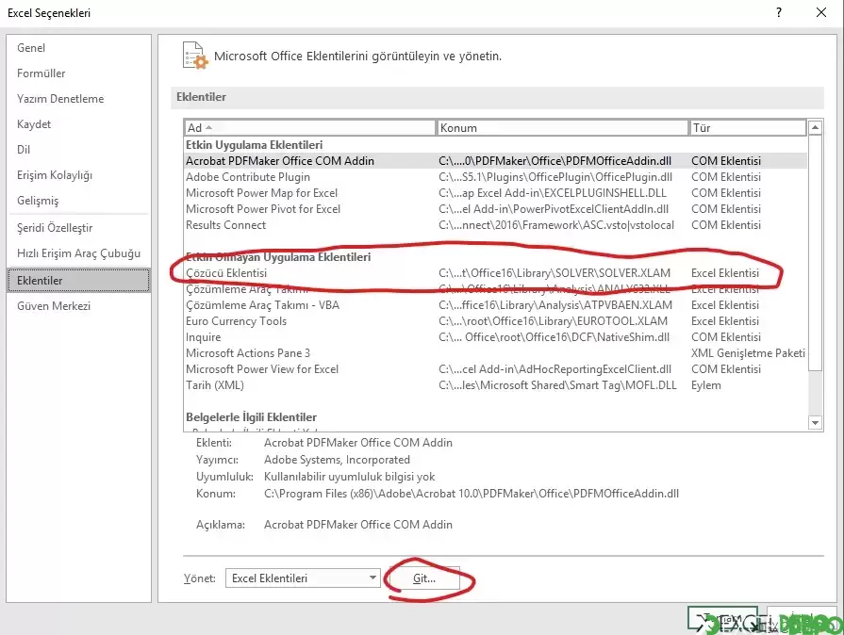Open Hızlı Erişim Araç Çubuğu category
844x635 pixels.
click(x=78, y=253)
